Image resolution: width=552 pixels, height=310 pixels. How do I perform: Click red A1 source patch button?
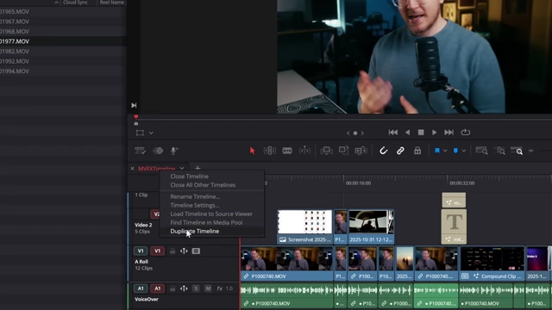pyautogui.click(x=157, y=288)
